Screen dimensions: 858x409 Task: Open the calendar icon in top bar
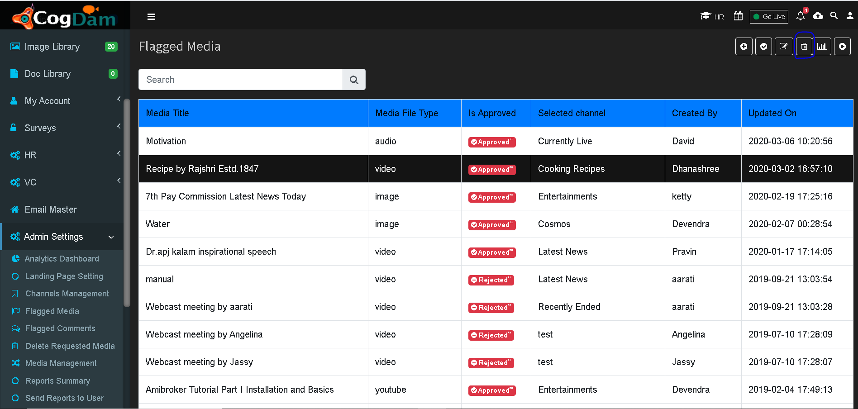tap(738, 16)
